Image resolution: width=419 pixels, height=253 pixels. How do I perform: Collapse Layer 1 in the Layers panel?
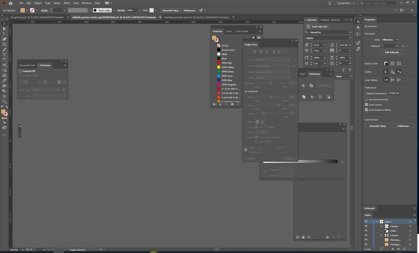377,221
